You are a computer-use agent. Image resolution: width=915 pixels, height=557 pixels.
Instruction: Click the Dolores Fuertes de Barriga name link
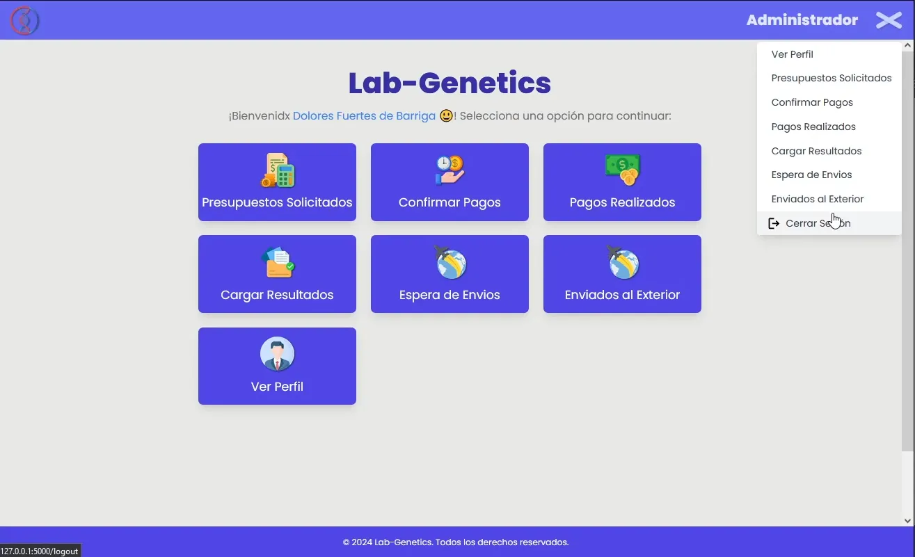pyautogui.click(x=364, y=115)
